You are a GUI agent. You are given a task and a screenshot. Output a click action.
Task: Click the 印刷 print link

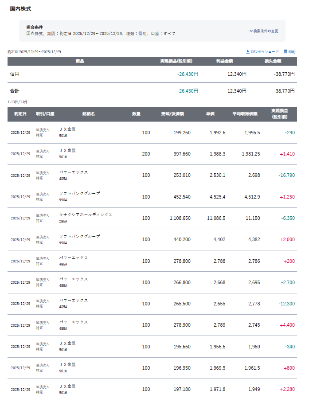click(289, 52)
